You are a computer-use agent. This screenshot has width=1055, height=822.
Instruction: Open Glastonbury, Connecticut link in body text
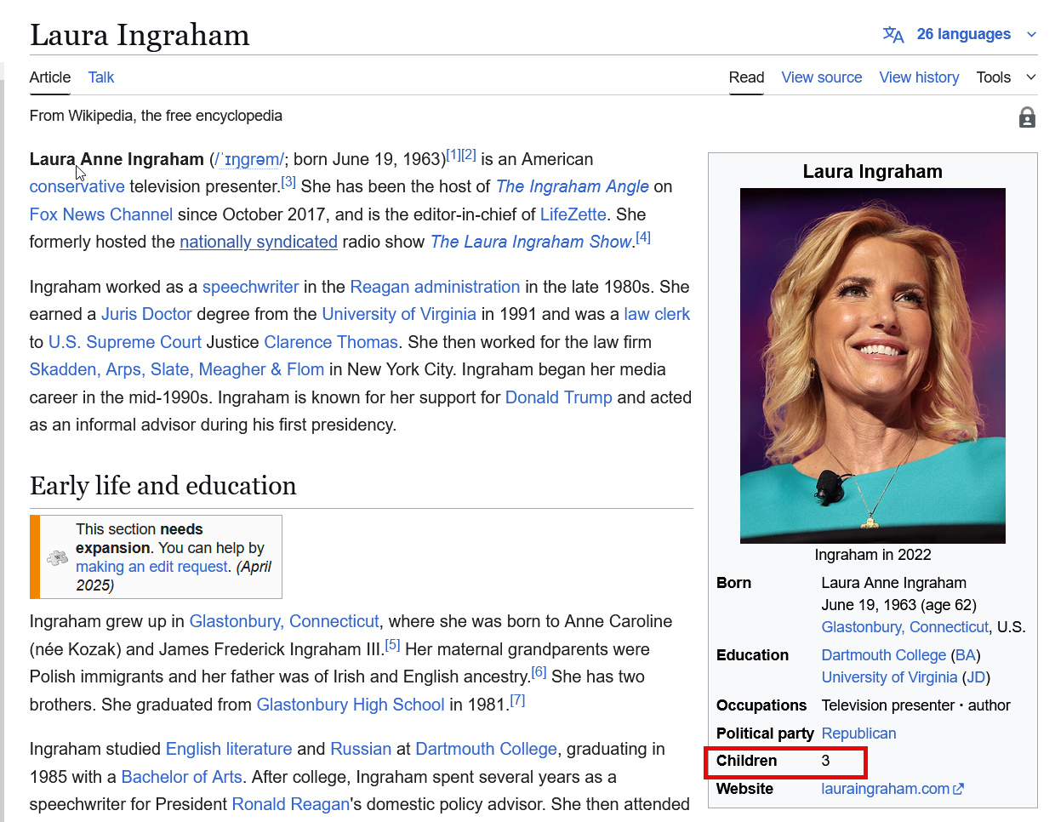pos(284,621)
